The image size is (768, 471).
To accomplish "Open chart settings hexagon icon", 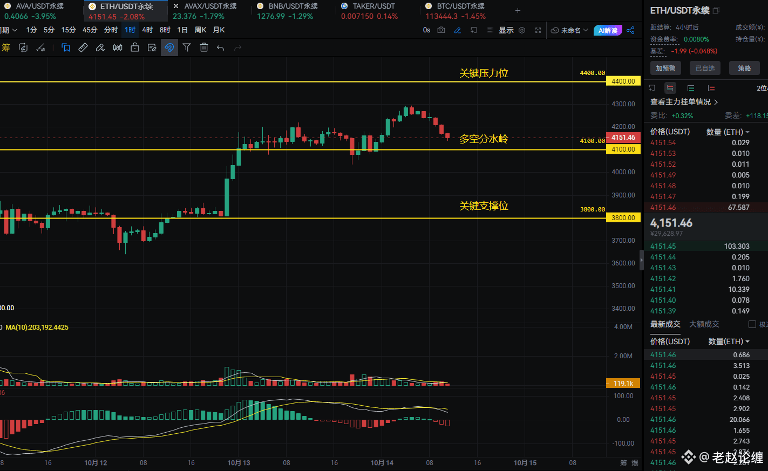I will coord(522,30).
